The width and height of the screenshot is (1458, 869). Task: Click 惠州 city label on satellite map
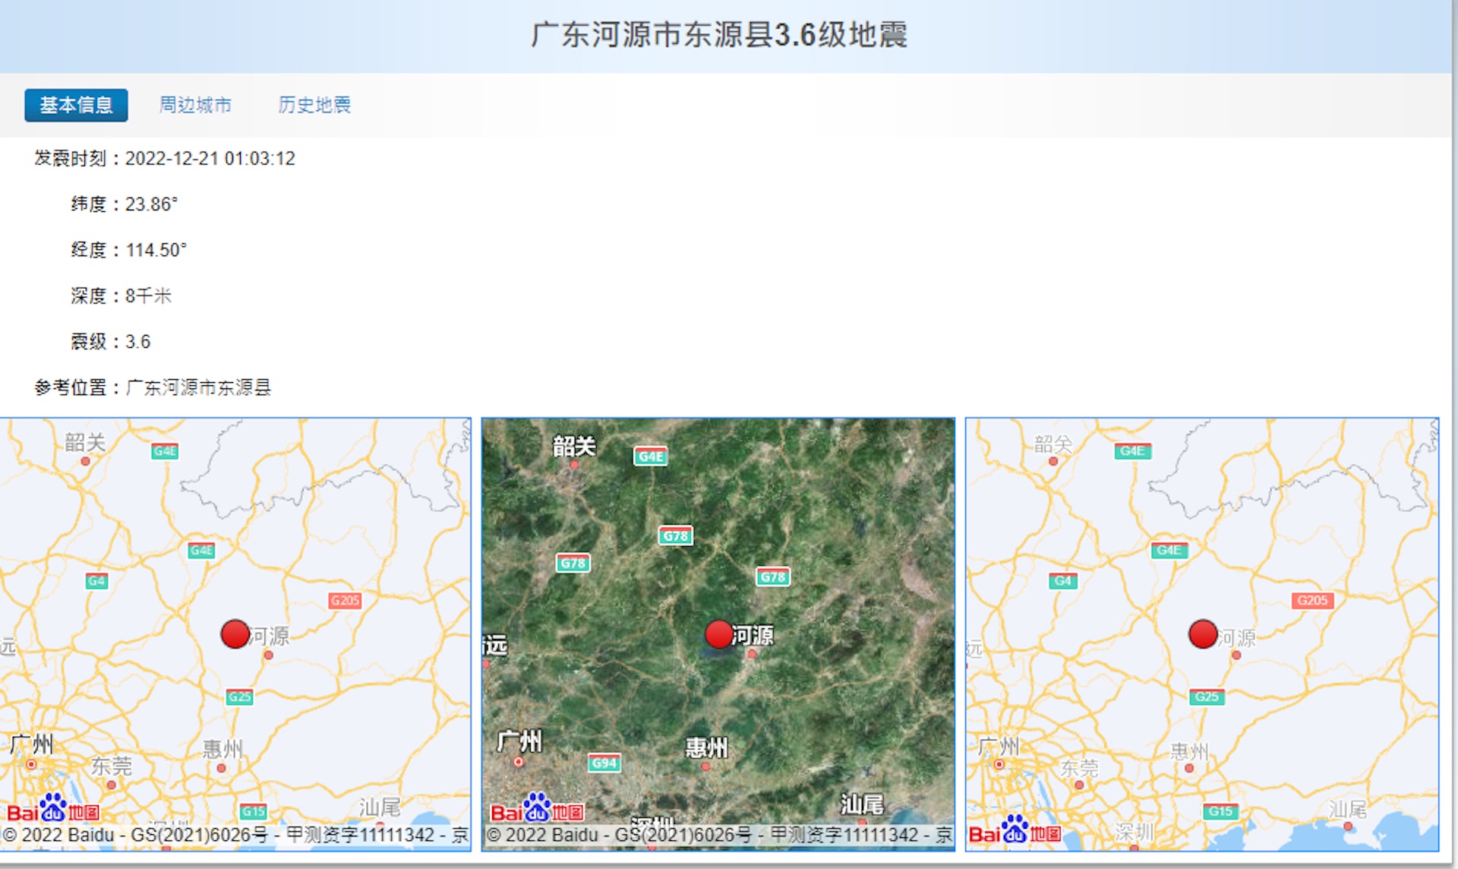706,747
